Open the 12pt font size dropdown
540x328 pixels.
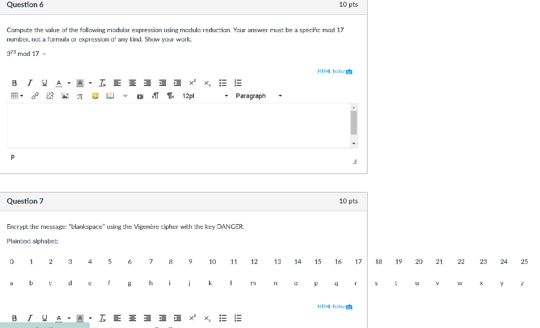[x=205, y=96]
